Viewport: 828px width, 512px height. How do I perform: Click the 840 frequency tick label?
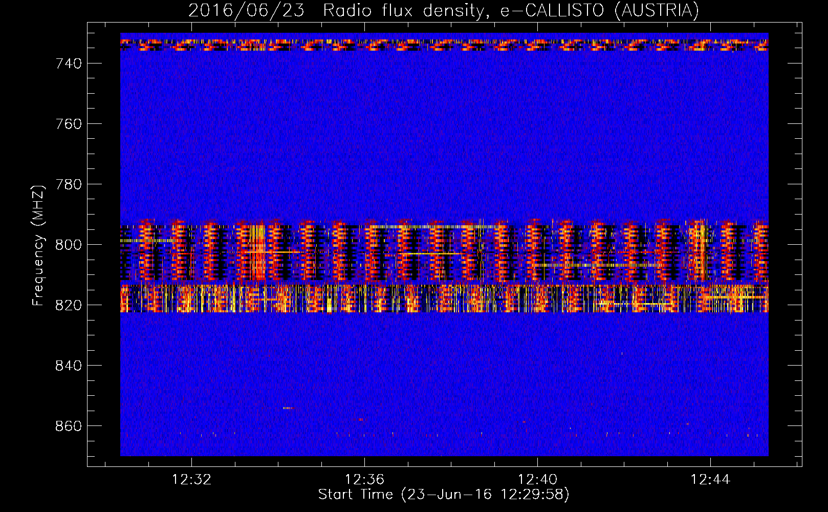pos(69,366)
